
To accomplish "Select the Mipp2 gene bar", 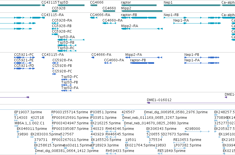I will tap(142, 11).
